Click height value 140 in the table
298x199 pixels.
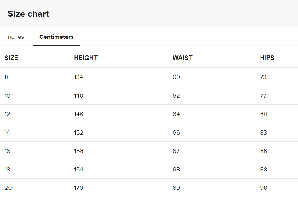[79, 96]
